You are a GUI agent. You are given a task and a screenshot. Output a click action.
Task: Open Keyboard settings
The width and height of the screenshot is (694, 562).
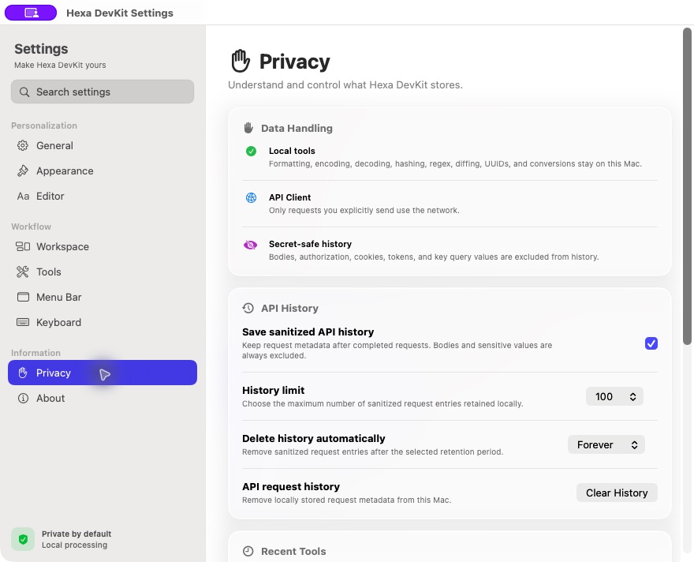pyautogui.click(x=103, y=322)
